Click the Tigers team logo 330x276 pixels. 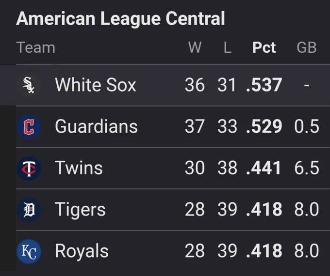pyautogui.click(x=29, y=210)
